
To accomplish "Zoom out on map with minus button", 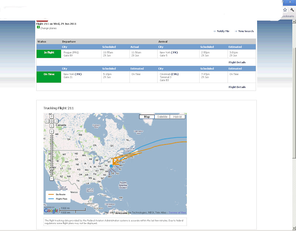I will click(x=51, y=179).
